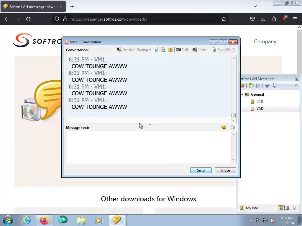Open the emoticon smiley picker
The height and width of the screenshot is (226, 302).
[x=224, y=127]
